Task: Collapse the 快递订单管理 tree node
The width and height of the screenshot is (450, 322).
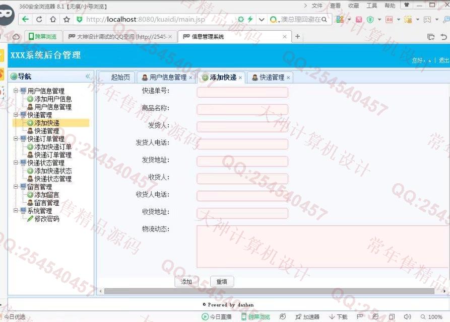Action: (x=16, y=139)
